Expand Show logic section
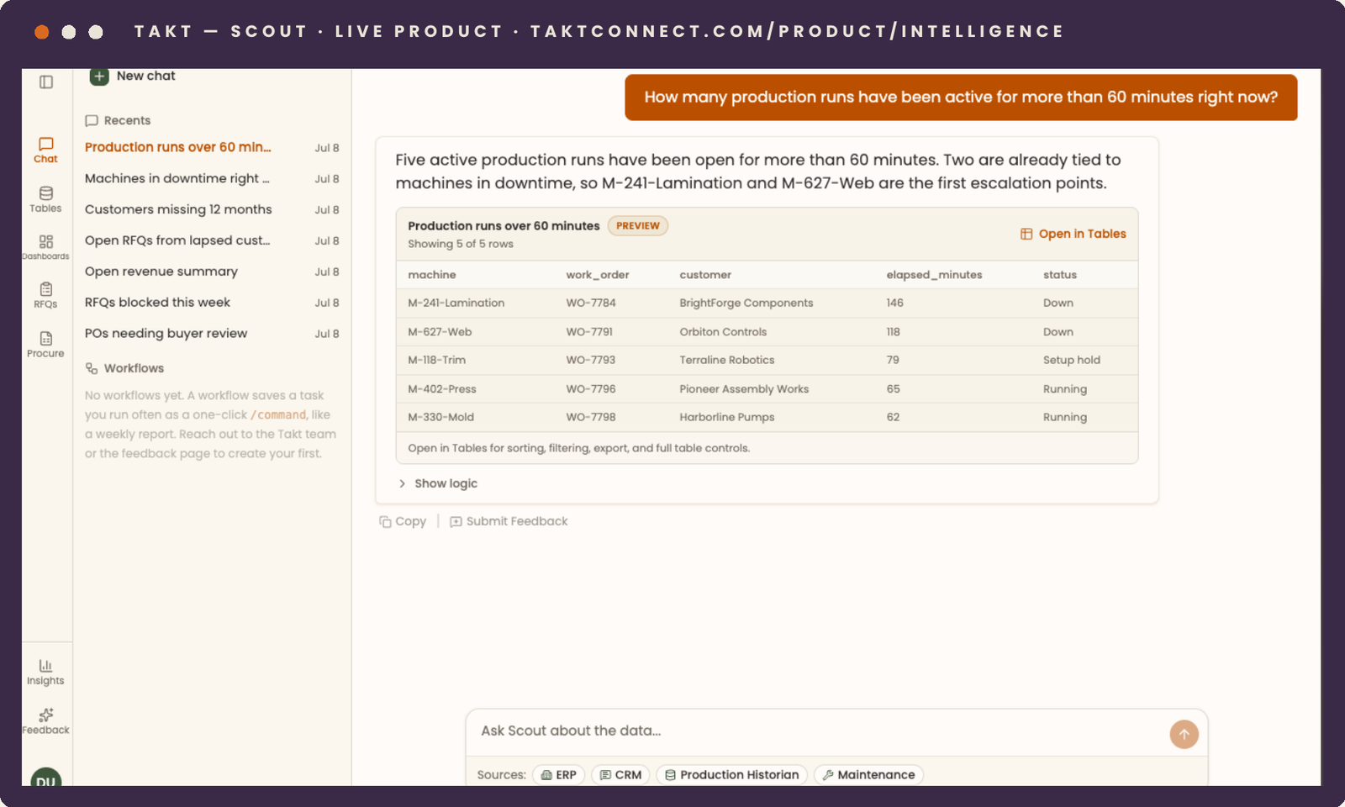The image size is (1345, 807). point(438,483)
